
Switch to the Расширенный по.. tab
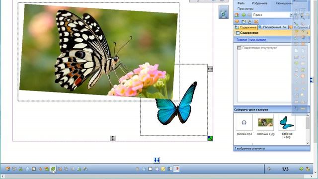(273, 27)
